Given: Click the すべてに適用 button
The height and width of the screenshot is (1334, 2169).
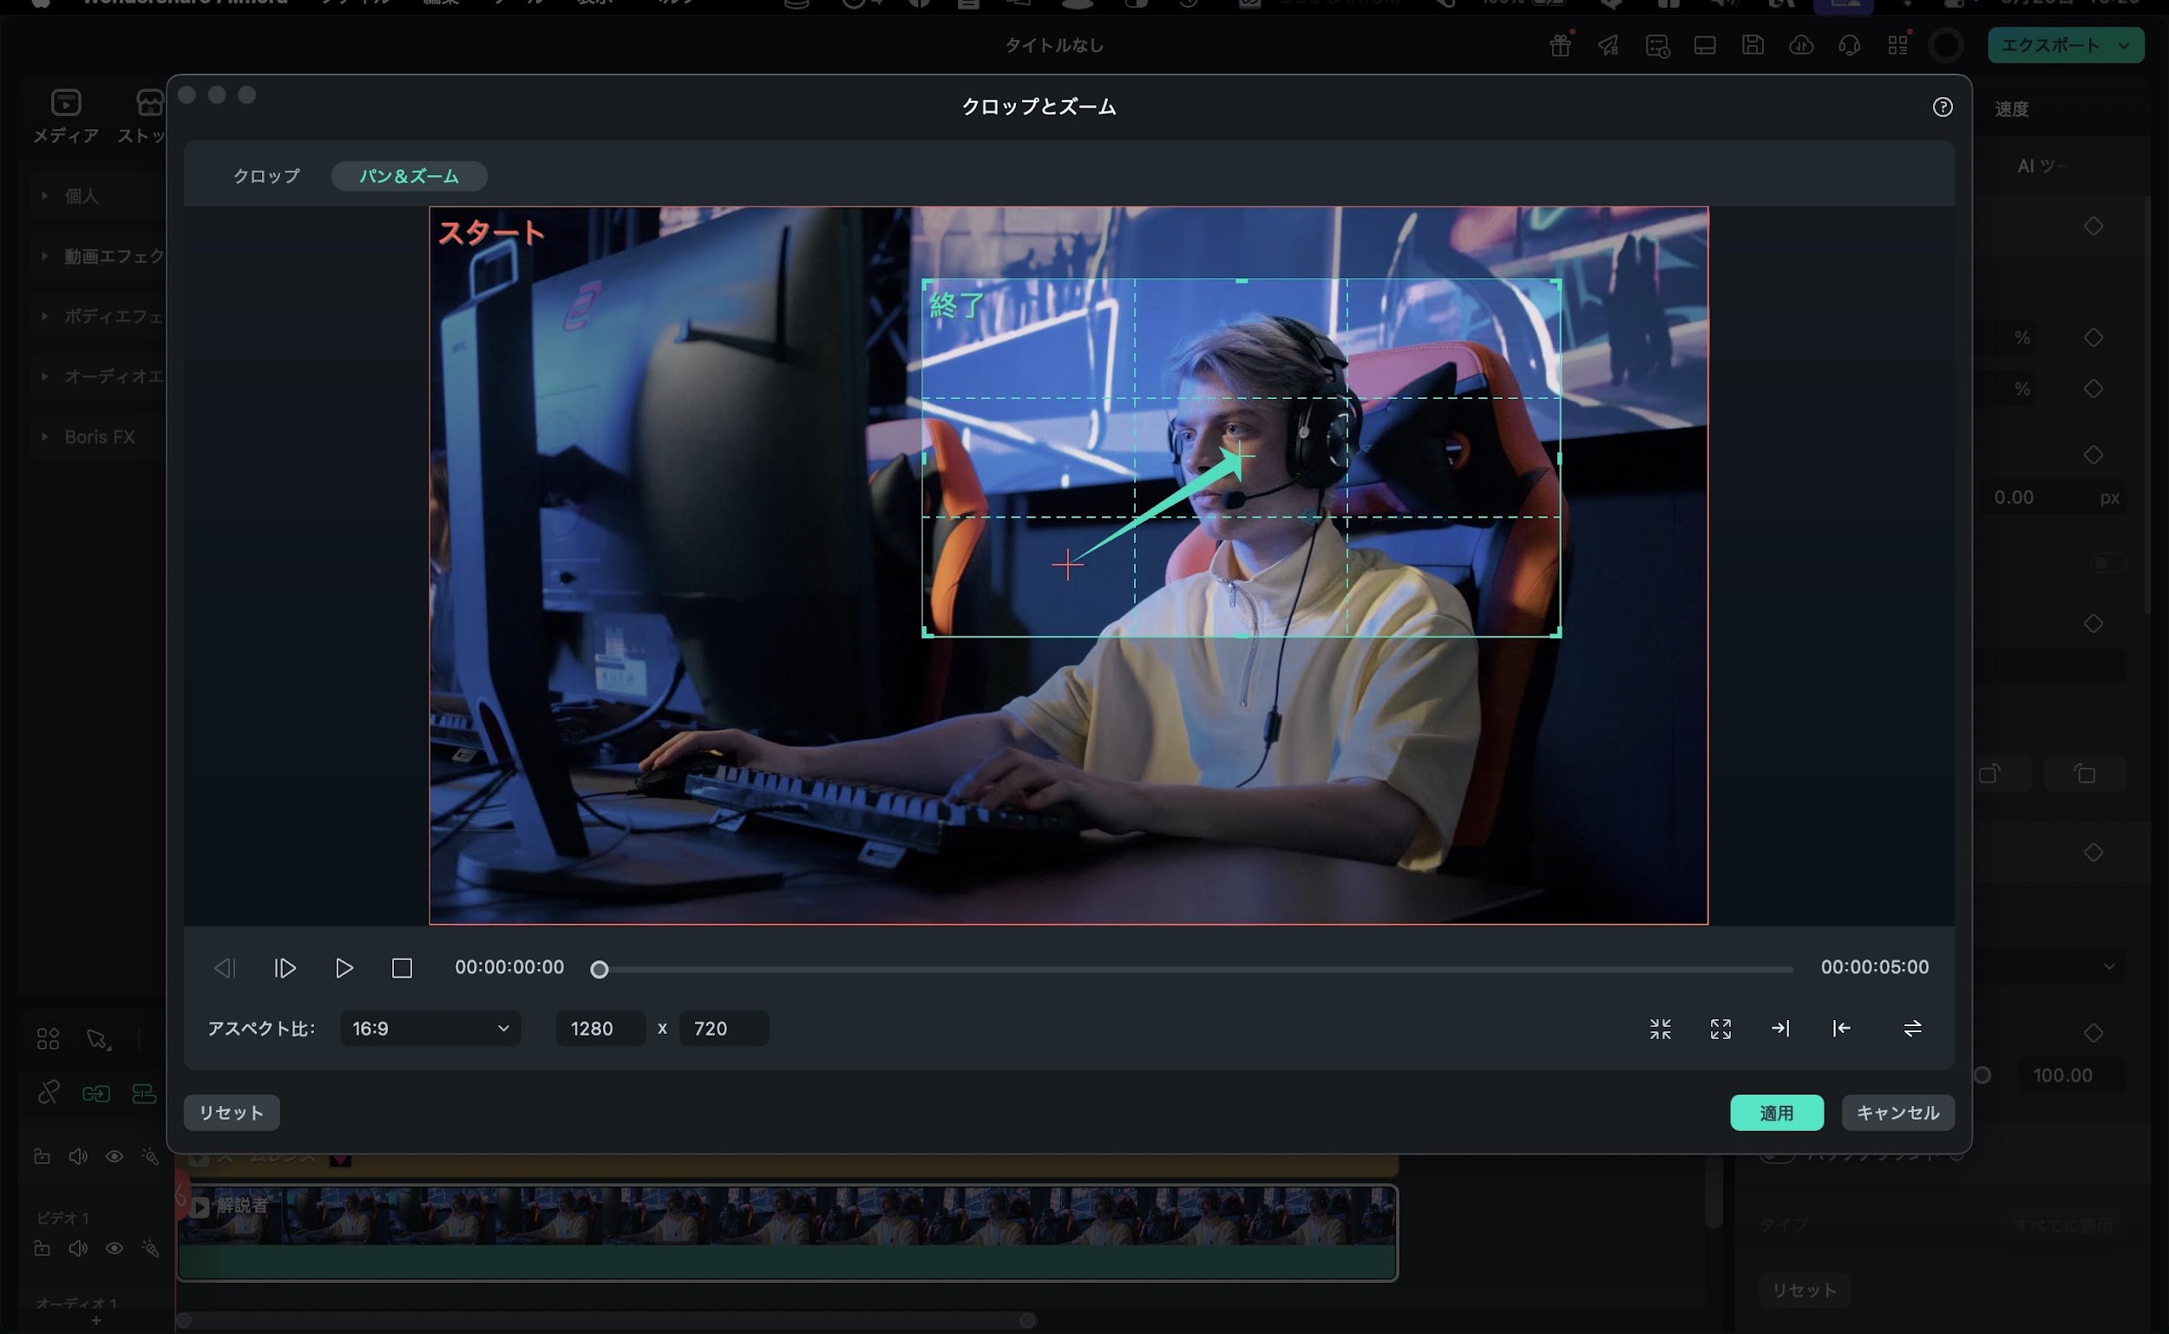Looking at the screenshot, I should point(2064,1226).
